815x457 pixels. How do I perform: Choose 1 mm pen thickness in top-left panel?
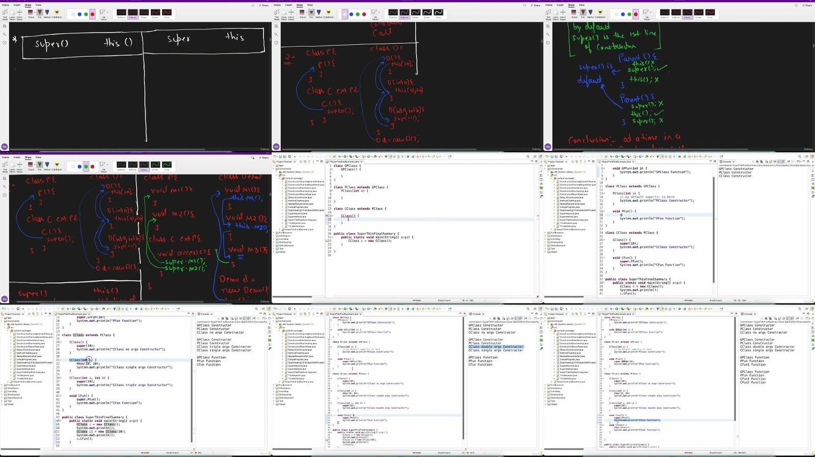[167, 14]
